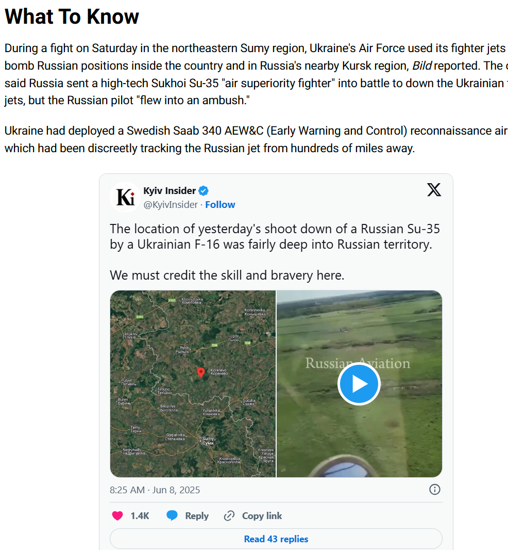The image size is (508, 550).
Task: Open the Kyiv Insider display name
Action: [170, 191]
